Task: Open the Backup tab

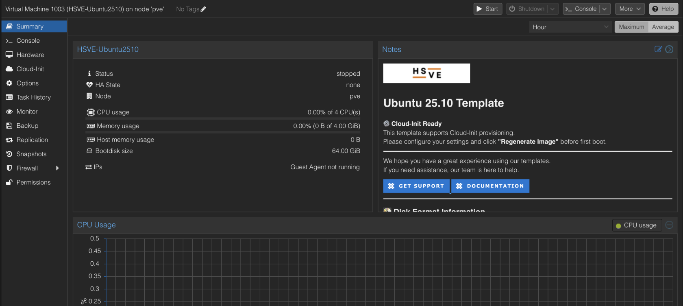Action: pos(34,126)
